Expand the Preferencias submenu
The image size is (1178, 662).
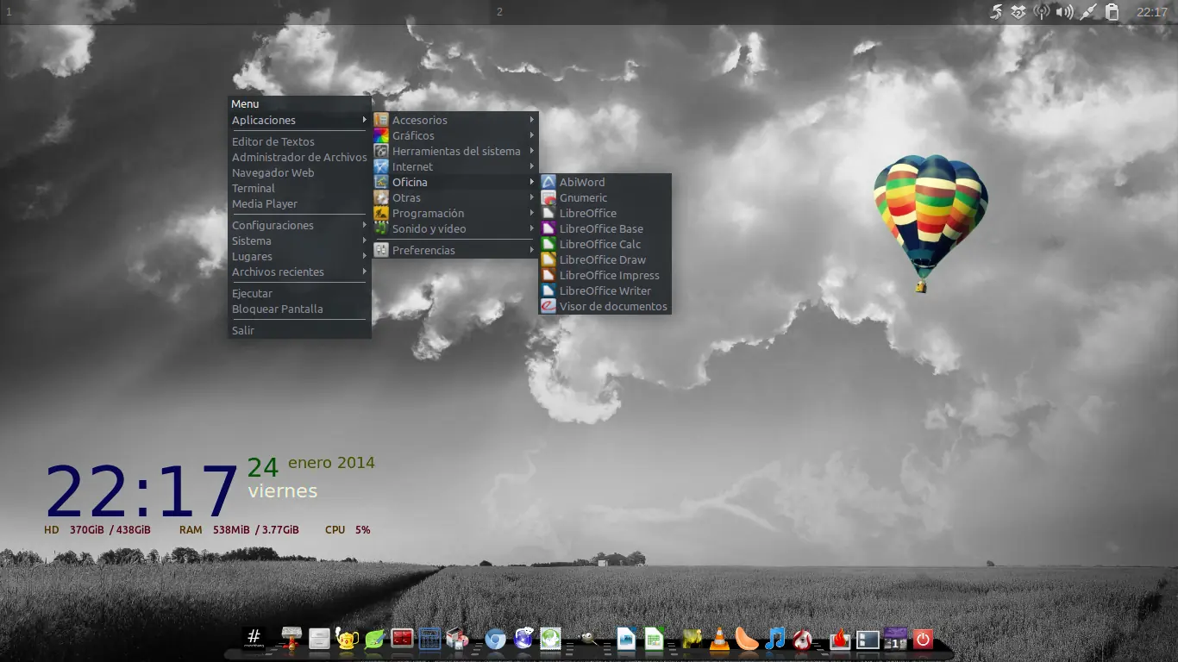[x=455, y=250]
